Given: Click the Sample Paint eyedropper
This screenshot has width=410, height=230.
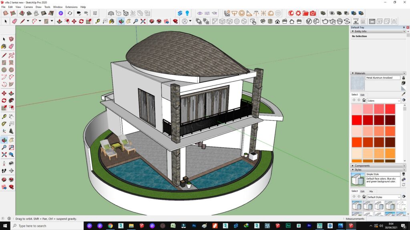Looking at the screenshot, I should [x=404, y=94].
